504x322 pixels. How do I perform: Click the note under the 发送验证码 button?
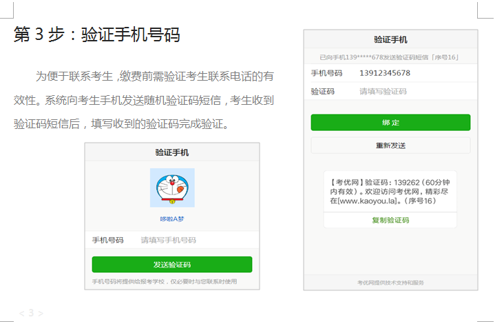pos(165,281)
